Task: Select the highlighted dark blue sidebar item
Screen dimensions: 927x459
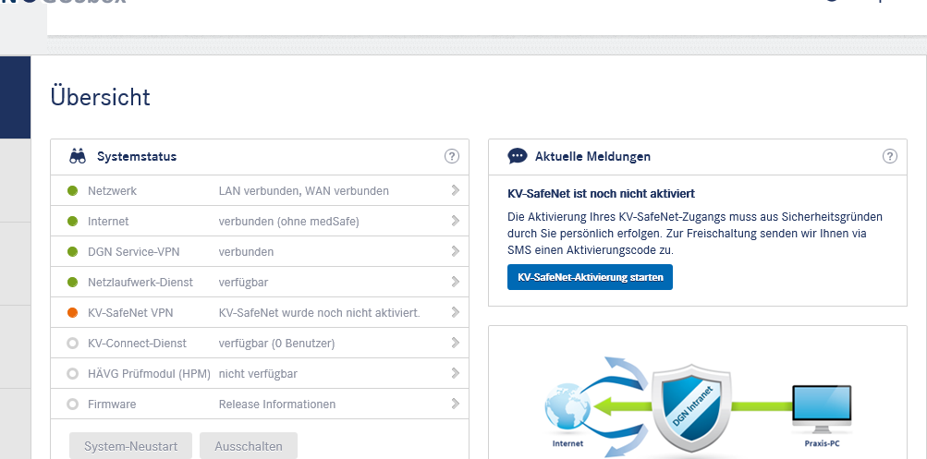Action: click(16, 98)
